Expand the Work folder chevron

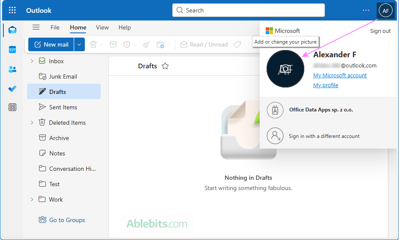click(x=32, y=199)
